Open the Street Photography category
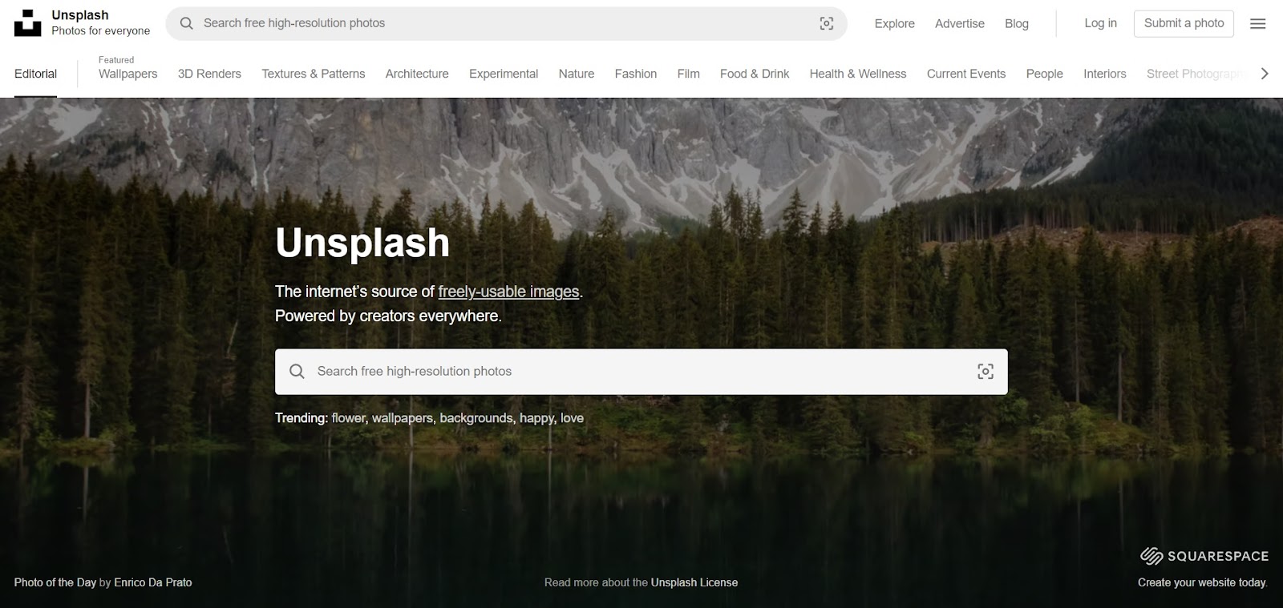This screenshot has width=1283, height=608. [1195, 74]
